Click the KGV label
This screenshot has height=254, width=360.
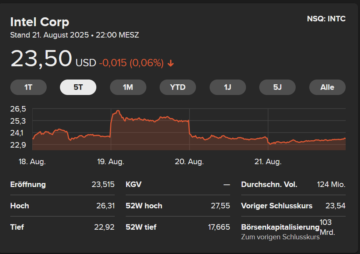[133, 184]
